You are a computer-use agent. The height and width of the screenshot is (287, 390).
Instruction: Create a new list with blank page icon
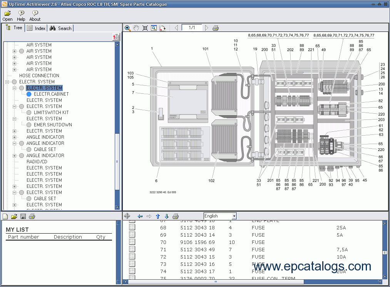(5, 216)
